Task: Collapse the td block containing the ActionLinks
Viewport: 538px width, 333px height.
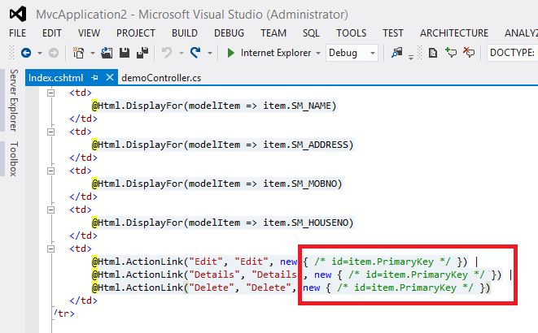Action: tap(50, 249)
